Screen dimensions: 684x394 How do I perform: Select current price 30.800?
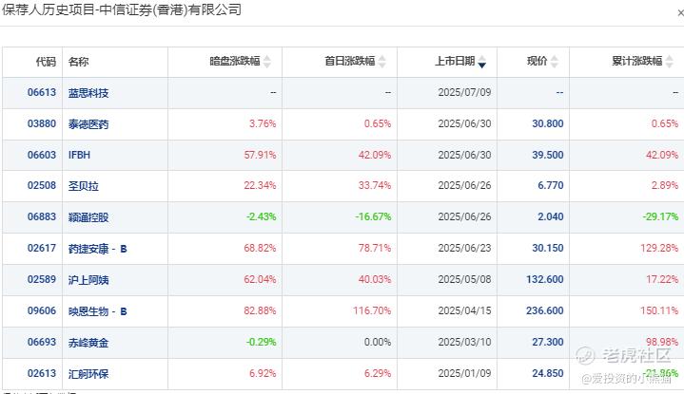pos(548,123)
